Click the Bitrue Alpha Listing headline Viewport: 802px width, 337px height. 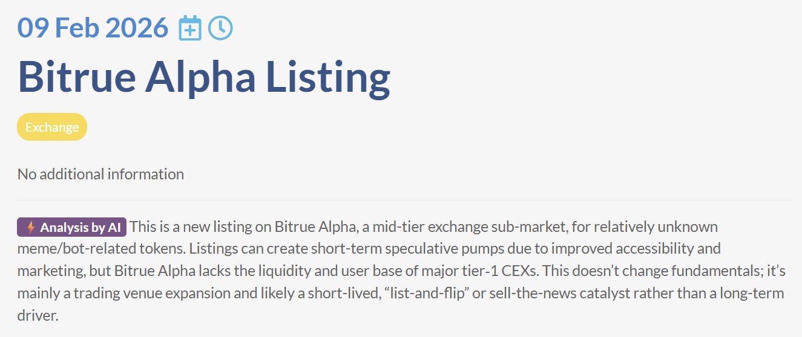pyautogui.click(x=204, y=77)
